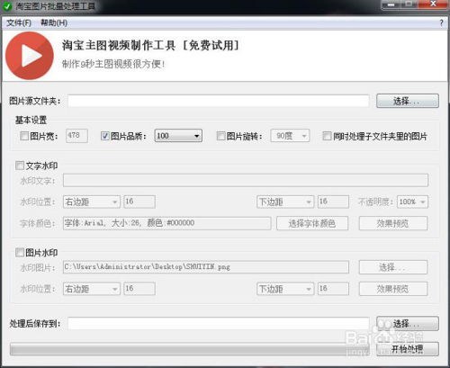
Task: Click 选择 button for 水印图片
Action: click(393, 267)
